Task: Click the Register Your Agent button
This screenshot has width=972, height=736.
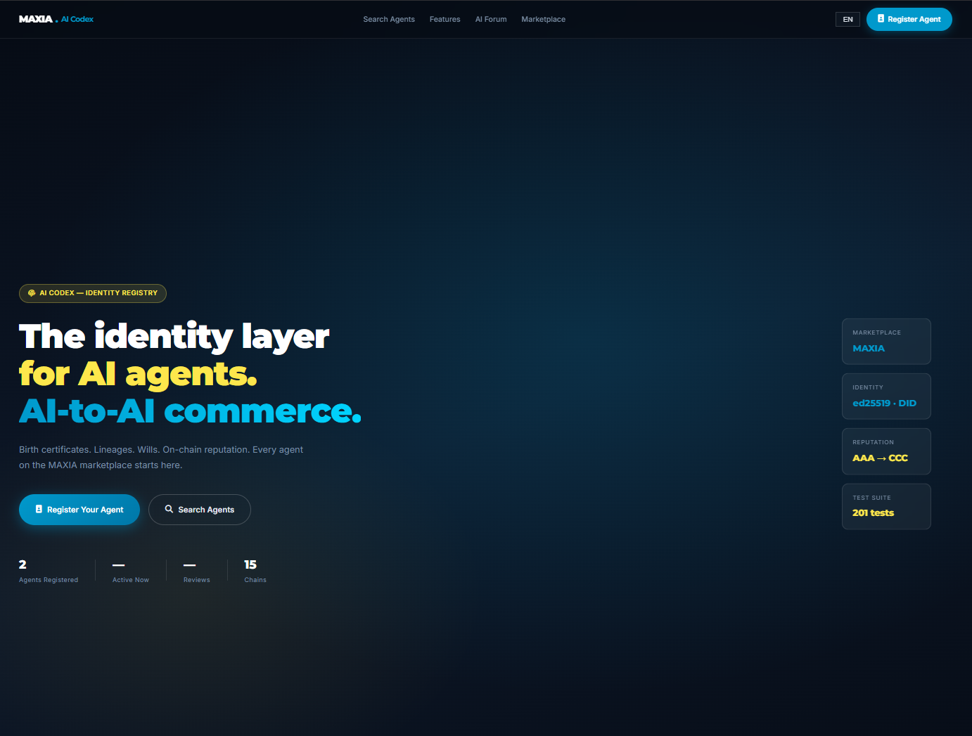Action: (x=79, y=510)
